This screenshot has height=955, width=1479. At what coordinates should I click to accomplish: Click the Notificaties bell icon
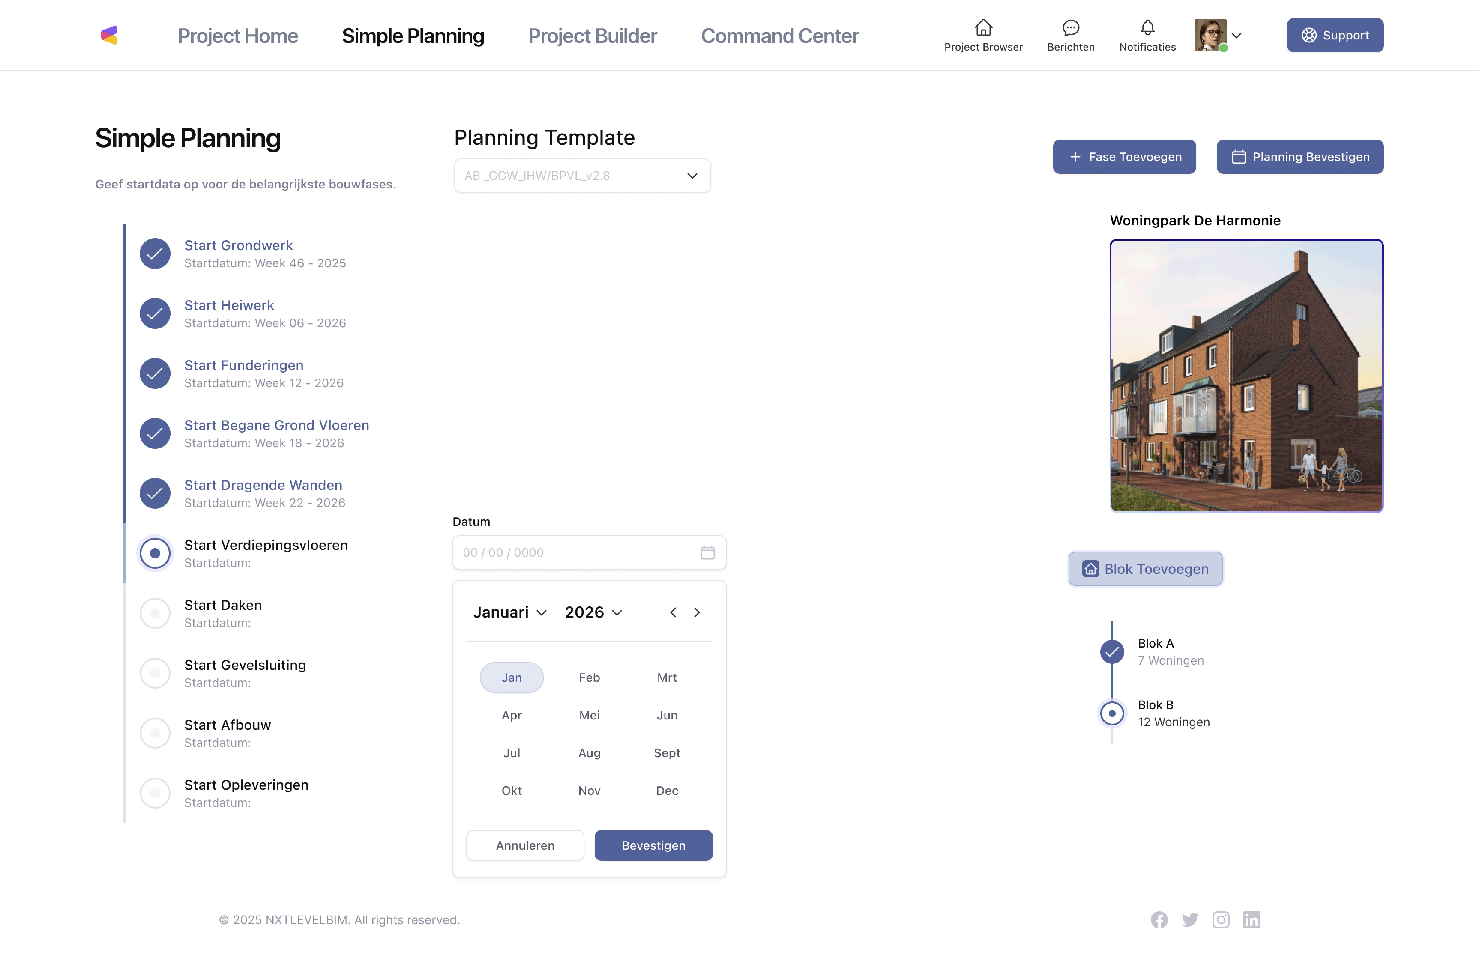[1147, 28]
